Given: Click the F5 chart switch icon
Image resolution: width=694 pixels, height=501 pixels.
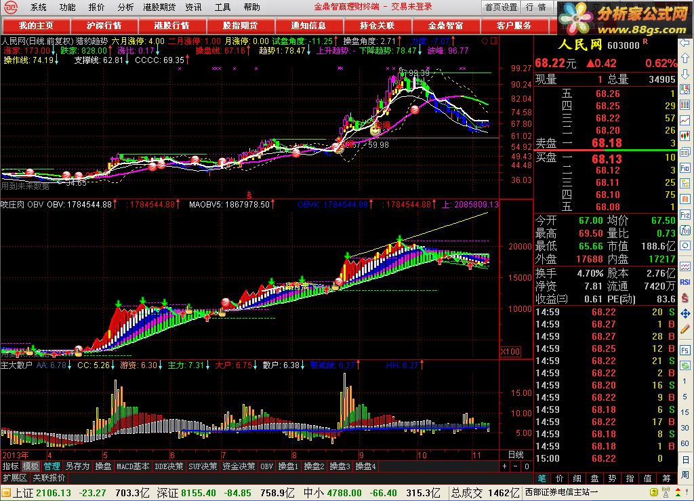Looking at the screenshot, I should pyautogui.click(x=685, y=350).
